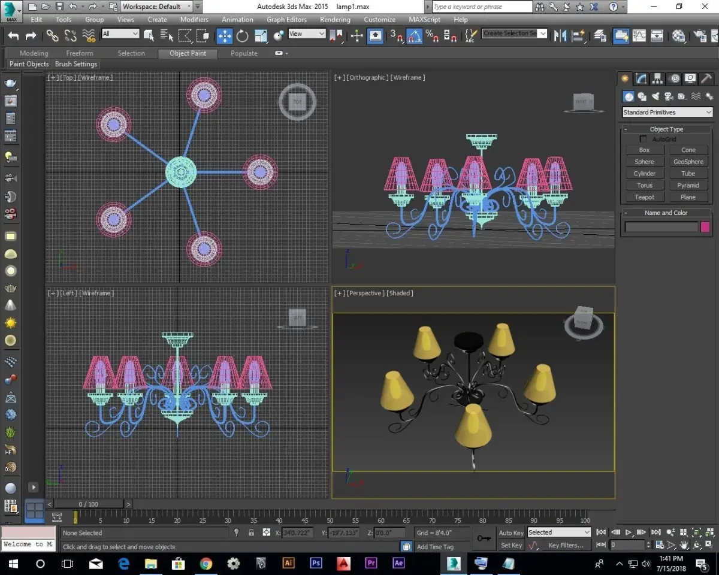Viewport: 719px width, 575px height.
Task: Open the Workspace: Default dropdown
Action: (156, 7)
